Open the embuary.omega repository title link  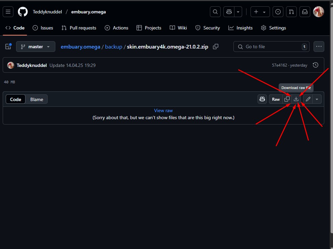[88, 12]
